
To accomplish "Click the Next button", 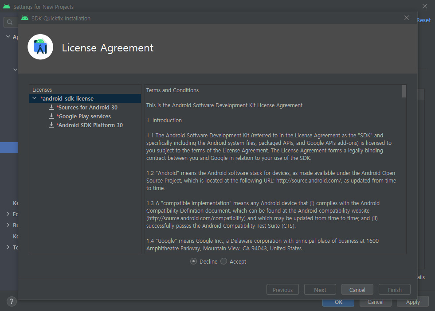I will 320,290.
